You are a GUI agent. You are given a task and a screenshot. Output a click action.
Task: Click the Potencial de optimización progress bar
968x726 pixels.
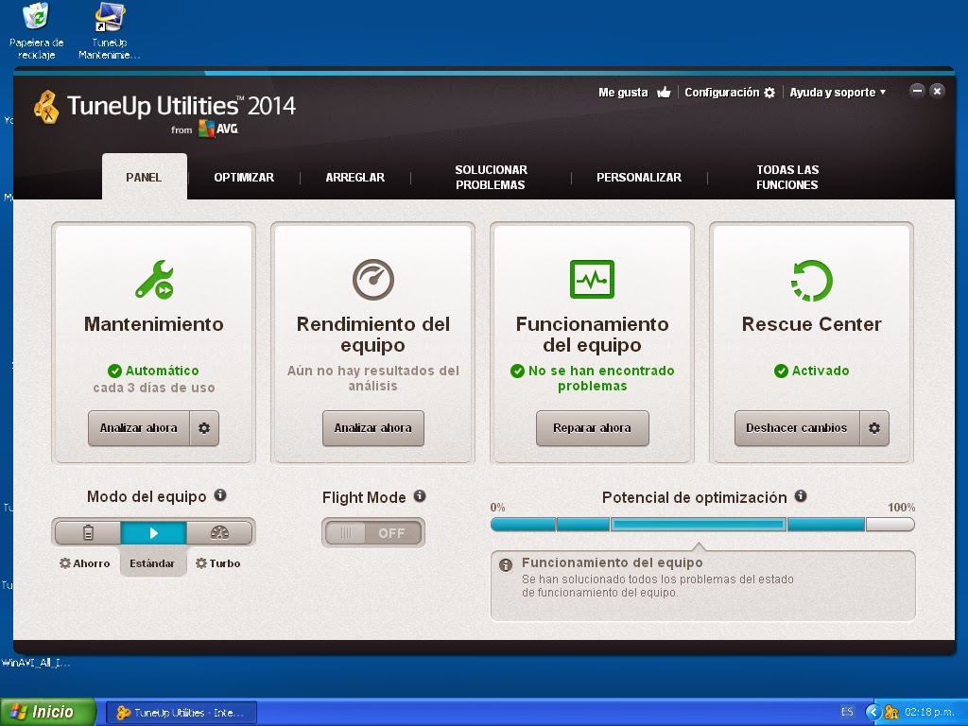(700, 523)
